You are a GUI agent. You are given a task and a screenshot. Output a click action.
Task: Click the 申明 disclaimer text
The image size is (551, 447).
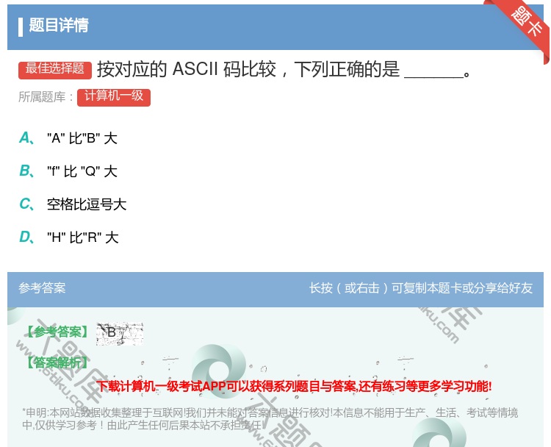[x=270, y=418]
